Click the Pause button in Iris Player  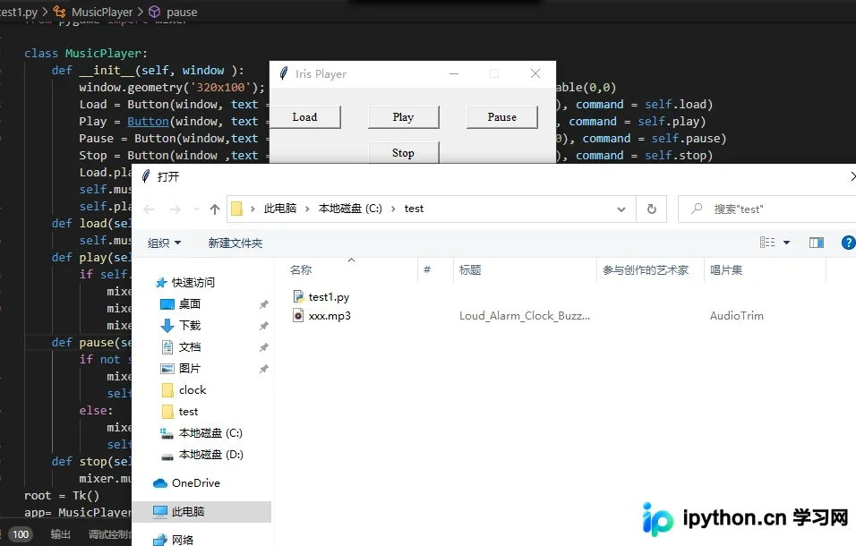[x=501, y=117]
